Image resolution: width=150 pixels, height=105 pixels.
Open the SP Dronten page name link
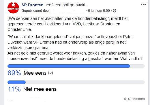click(x=32, y=5)
